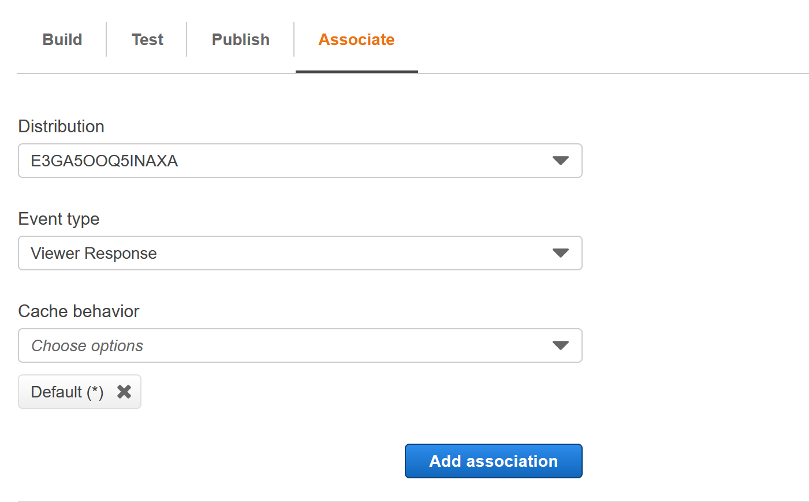Viewport: 809px width, 502px height.
Task: Click the Cache behavior dropdown arrow icon
Action: coord(560,345)
